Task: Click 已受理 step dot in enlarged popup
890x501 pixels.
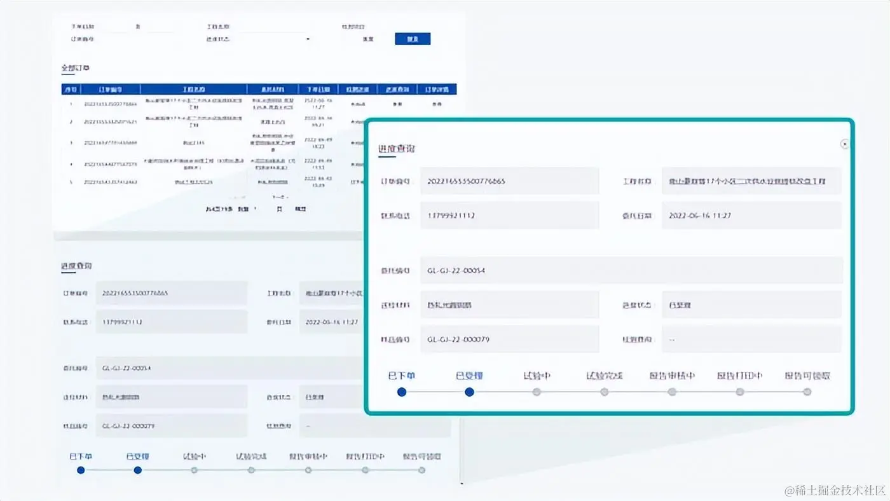Action: pos(469,392)
